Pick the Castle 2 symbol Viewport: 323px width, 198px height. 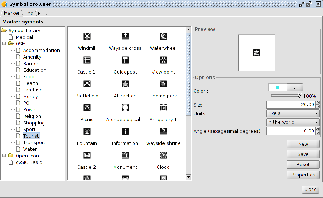[87, 155]
